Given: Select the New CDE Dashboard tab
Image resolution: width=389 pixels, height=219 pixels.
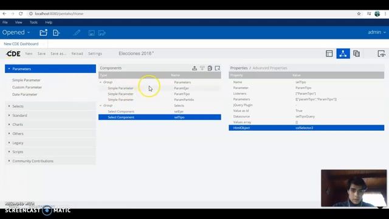Looking at the screenshot, I should [x=21, y=44].
